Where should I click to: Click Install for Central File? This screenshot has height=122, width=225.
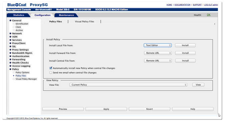[185, 61]
